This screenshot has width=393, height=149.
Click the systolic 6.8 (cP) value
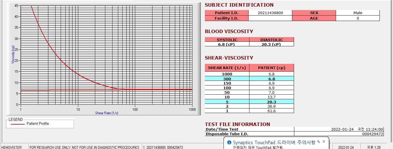(x=227, y=44)
